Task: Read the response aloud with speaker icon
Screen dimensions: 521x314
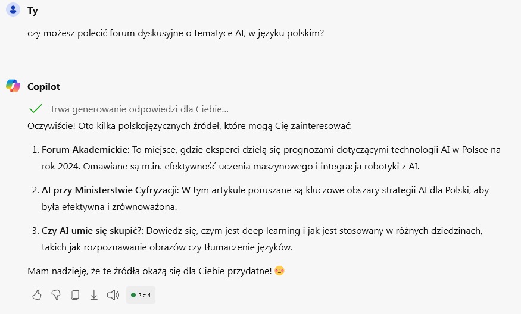Action: (113, 295)
